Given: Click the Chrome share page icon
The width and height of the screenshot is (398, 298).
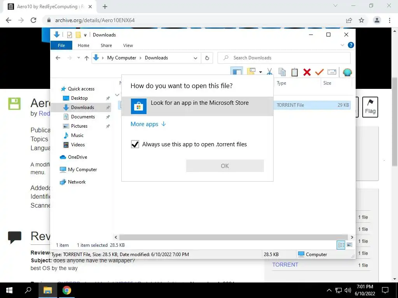Looking at the screenshot, I should point(349,20).
